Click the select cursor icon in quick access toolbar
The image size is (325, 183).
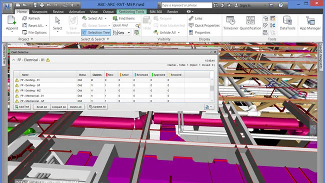[72, 5]
